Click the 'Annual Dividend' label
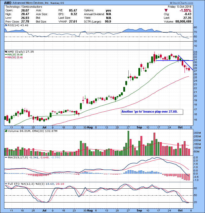The width and height of the screenshot is (205, 213). pos(94,14)
